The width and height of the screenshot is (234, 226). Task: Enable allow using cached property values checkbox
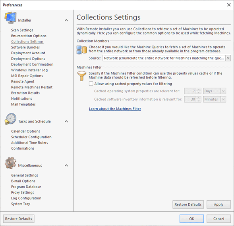[91, 84]
